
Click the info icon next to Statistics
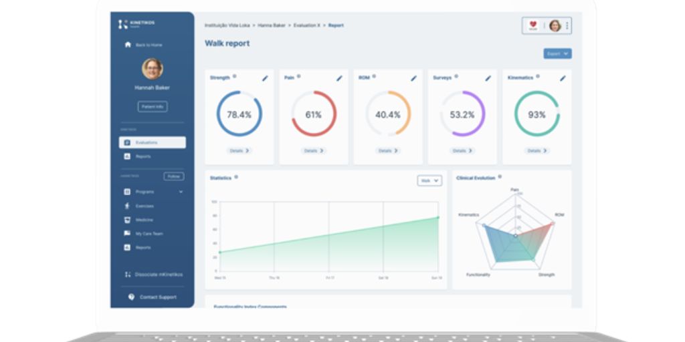tap(236, 177)
